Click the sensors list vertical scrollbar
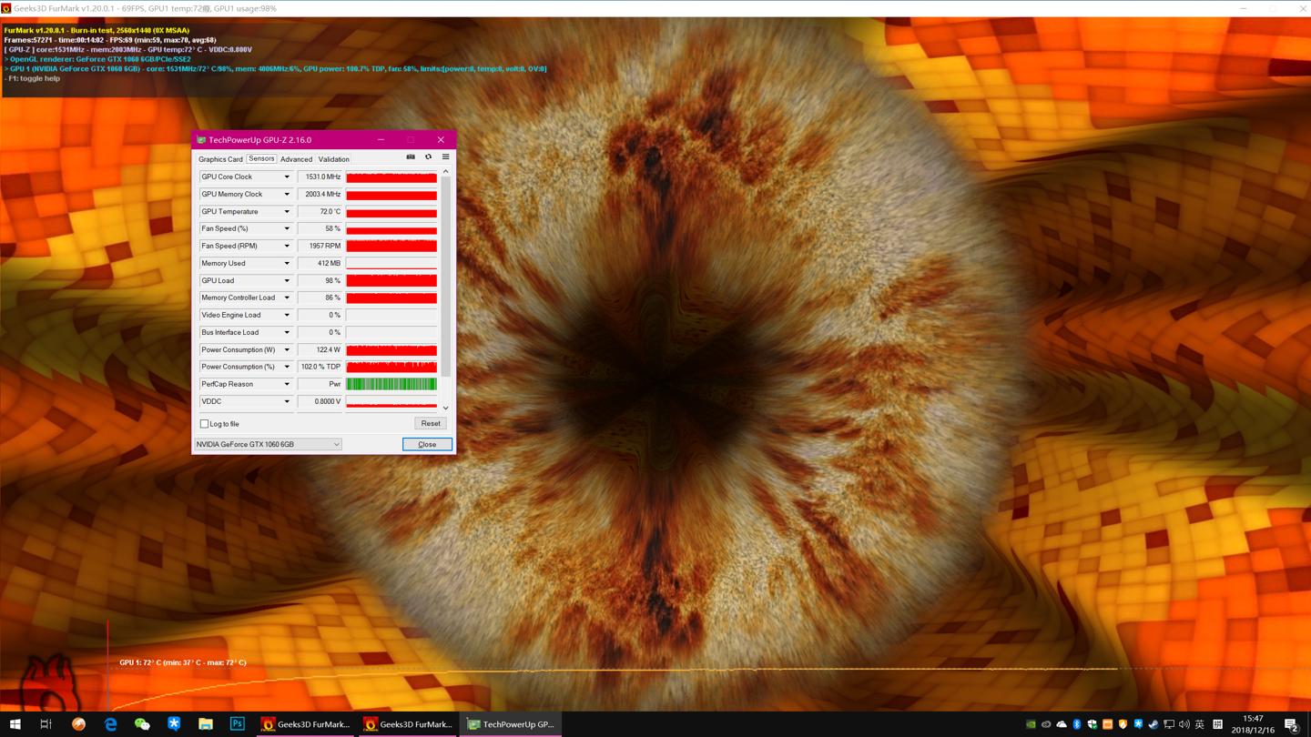 click(445, 273)
